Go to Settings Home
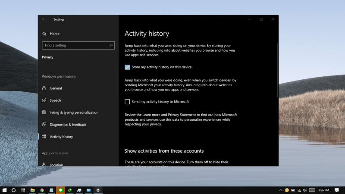The height and width of the screenshot is (194, 345). point(51,34)
